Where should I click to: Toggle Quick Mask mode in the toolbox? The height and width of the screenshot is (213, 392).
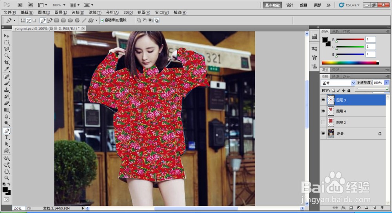coord(7,200)
